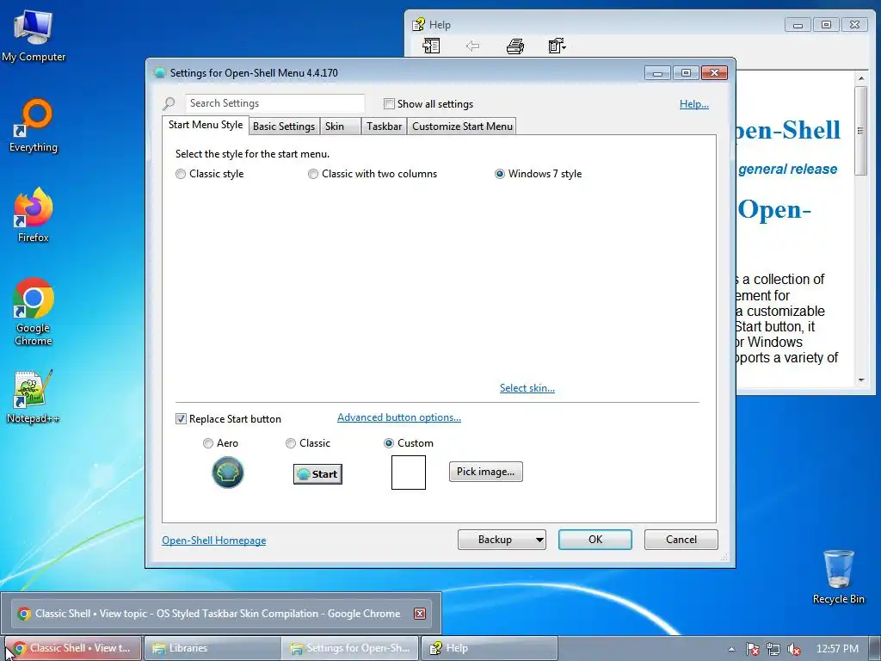Viewport: 881px width, 661px height.
Task: Open Notepad++ desktop shortcut
Action: [x=33, y=397]
